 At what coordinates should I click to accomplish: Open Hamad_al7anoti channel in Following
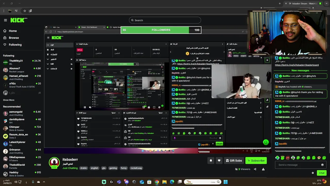point(22,78)
